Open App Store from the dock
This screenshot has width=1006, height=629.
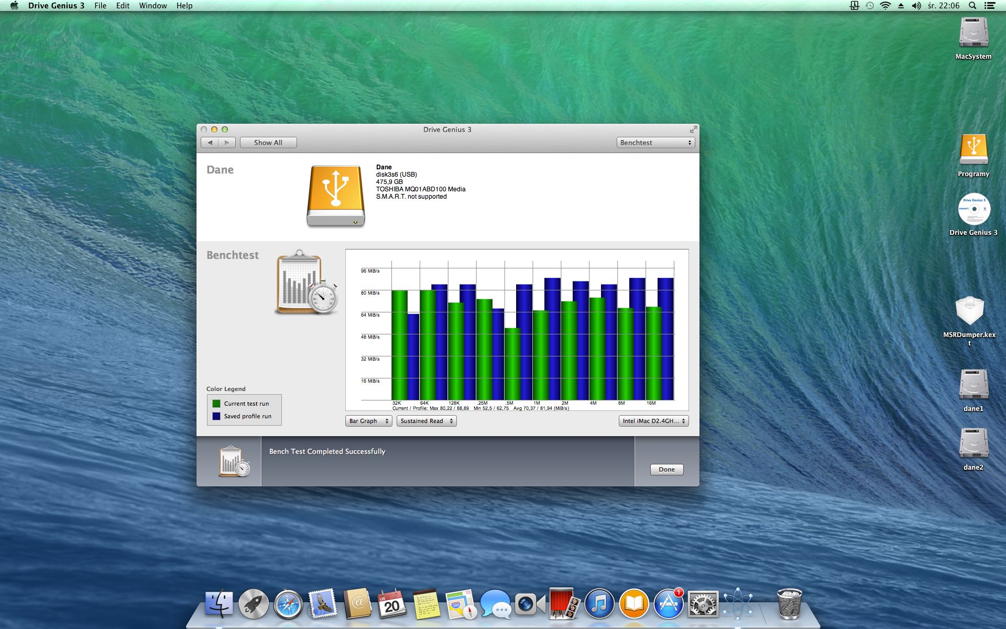pos(669,604)
